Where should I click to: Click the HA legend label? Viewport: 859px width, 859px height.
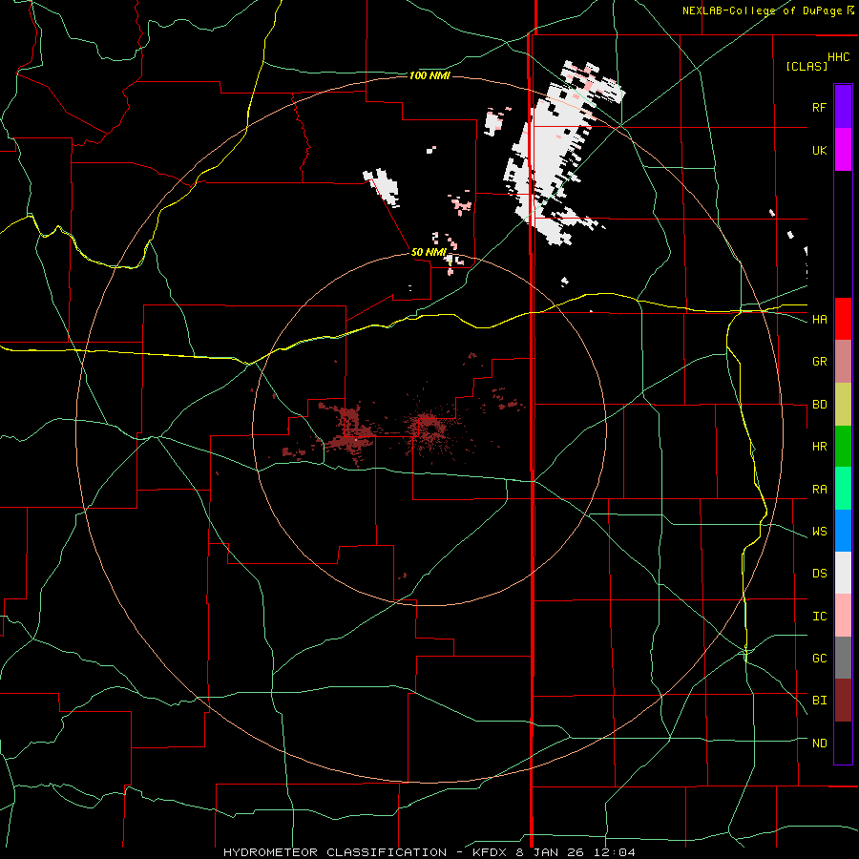[819, 319]
